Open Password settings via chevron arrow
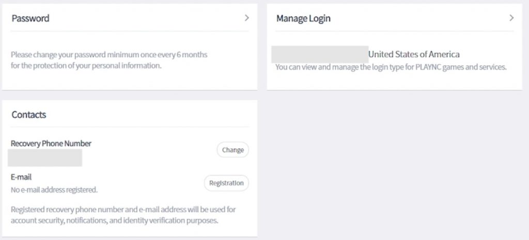Viewport: 529px width, 240px height. click(246, 18)
